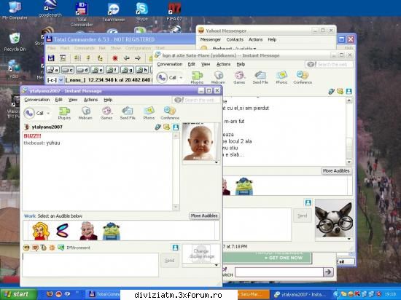Click the forward arrow in Total Commander toolbar
Image resolution: width=401 pixels, height=300 pixels.
(138, 58)
